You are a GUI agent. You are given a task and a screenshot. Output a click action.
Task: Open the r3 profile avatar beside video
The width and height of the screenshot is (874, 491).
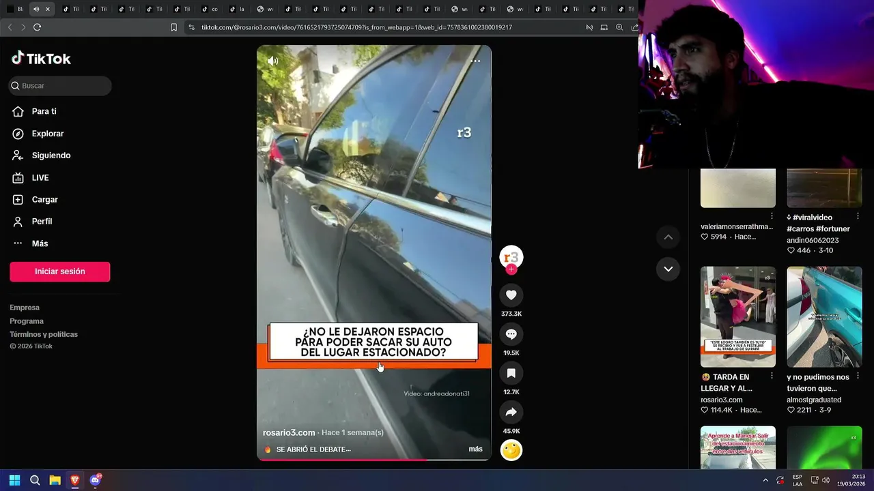click(511, 257)
